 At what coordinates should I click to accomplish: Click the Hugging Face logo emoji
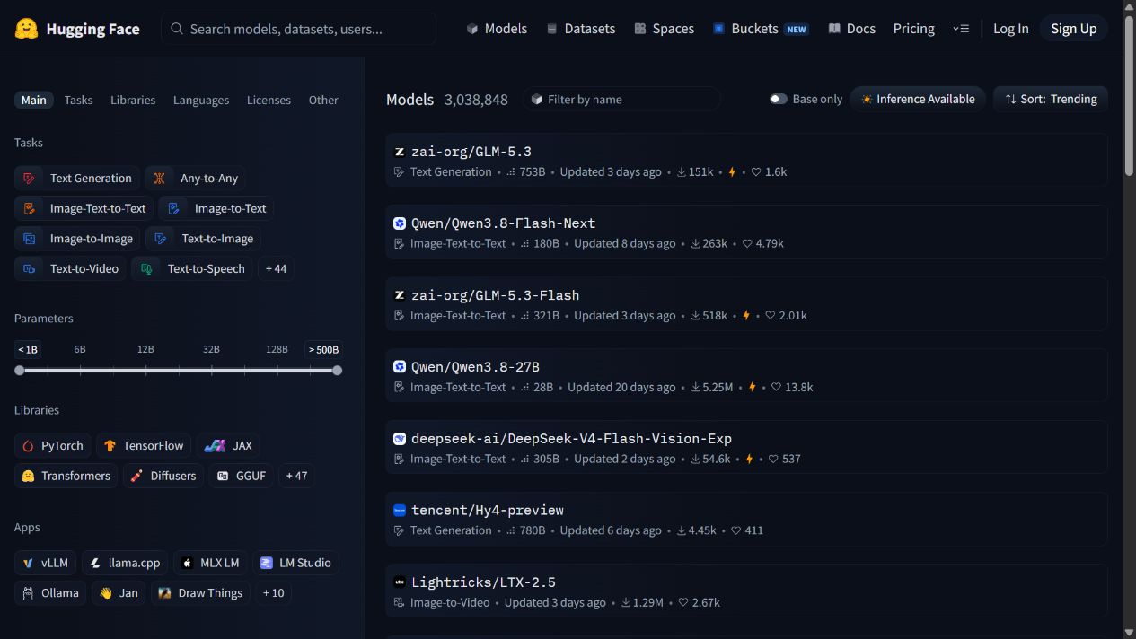coord(27,29)
